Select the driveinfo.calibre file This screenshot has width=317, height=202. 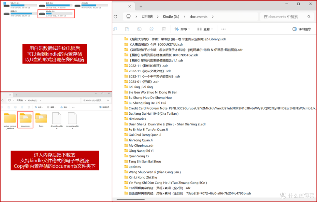[57, 121]
